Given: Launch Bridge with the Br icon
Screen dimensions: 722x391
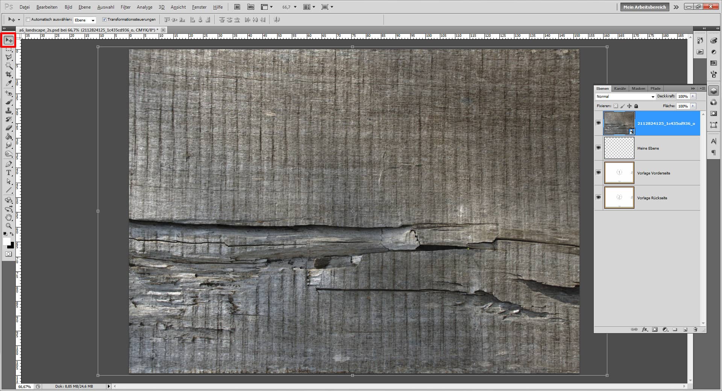Looking at the screenshot, I should point(237,7).
